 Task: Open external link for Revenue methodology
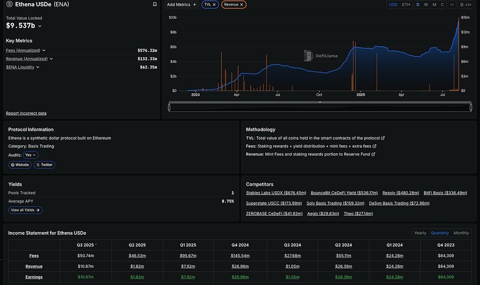coord(373,154)
